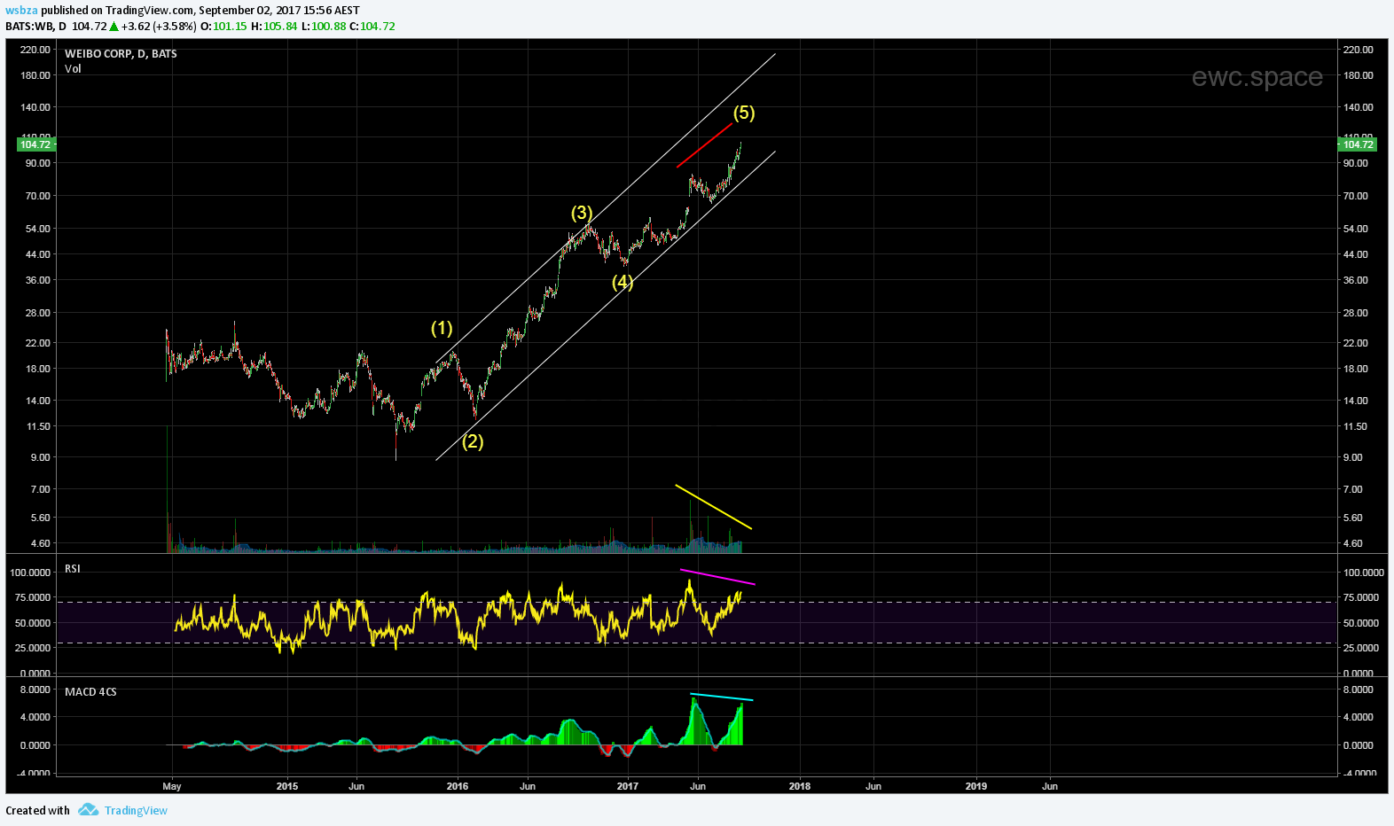Click the TradingView cloud logo icon
The height and width of the screenshot is (826, 1394).
88,810
